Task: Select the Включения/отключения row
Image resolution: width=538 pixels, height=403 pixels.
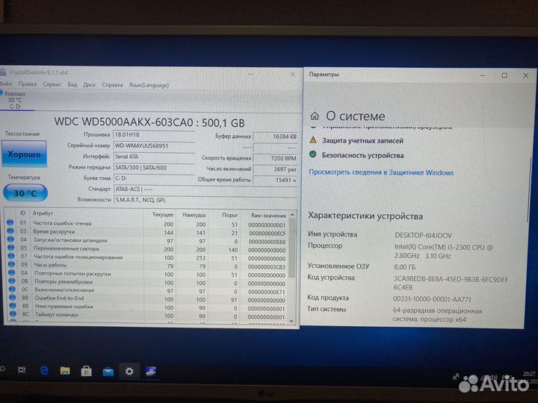Action: tap(147, 290)
